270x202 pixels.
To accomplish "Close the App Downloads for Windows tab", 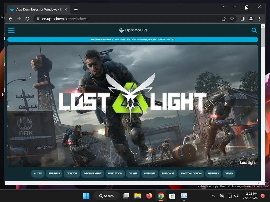I will [x=66, y=9].
